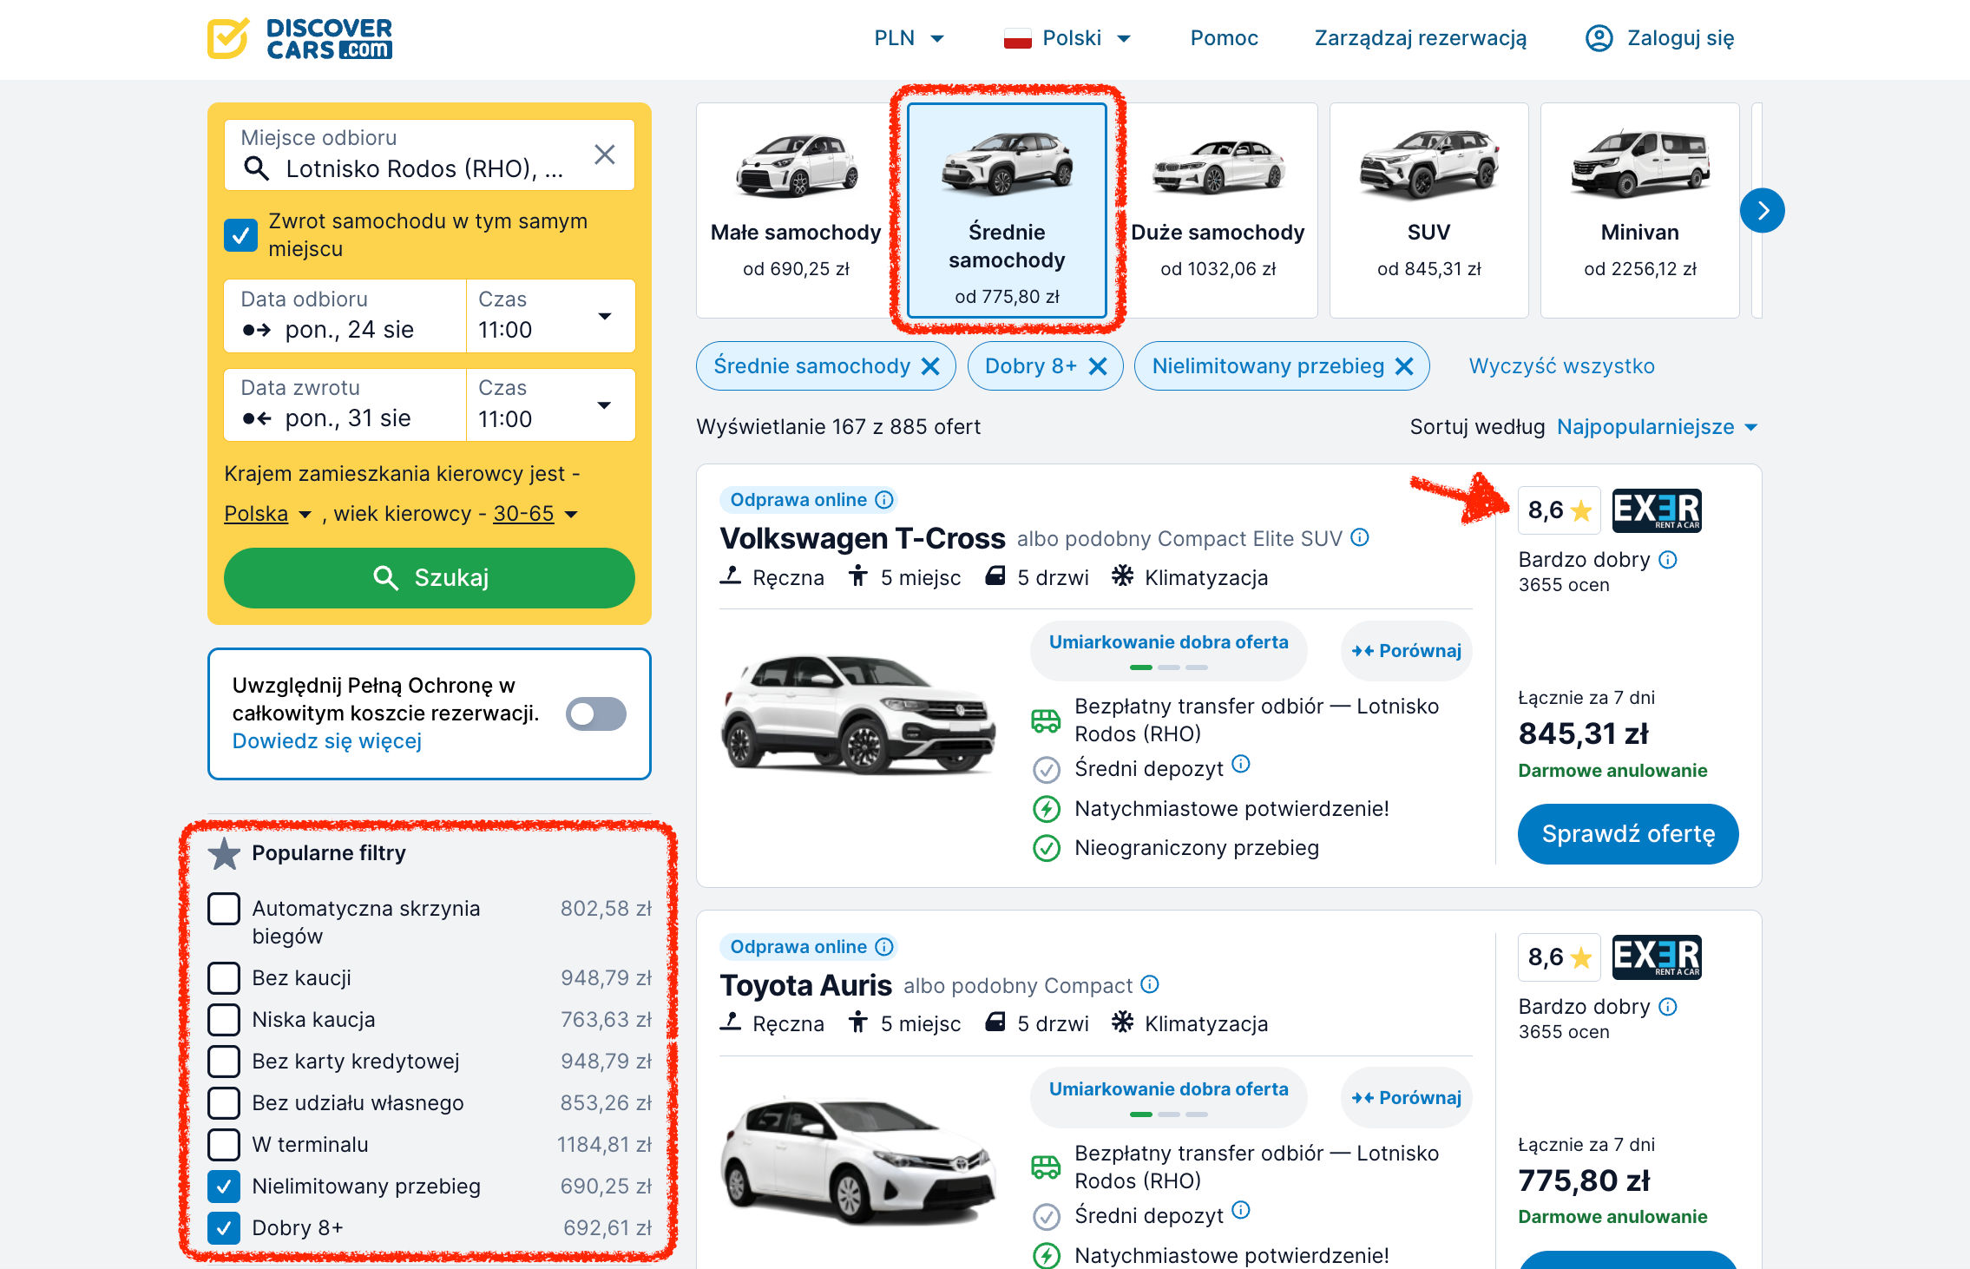The image size is (1970, 1269).
Task: Remove the Dobry 8+ filter chip
Action: click(1098, 366)
